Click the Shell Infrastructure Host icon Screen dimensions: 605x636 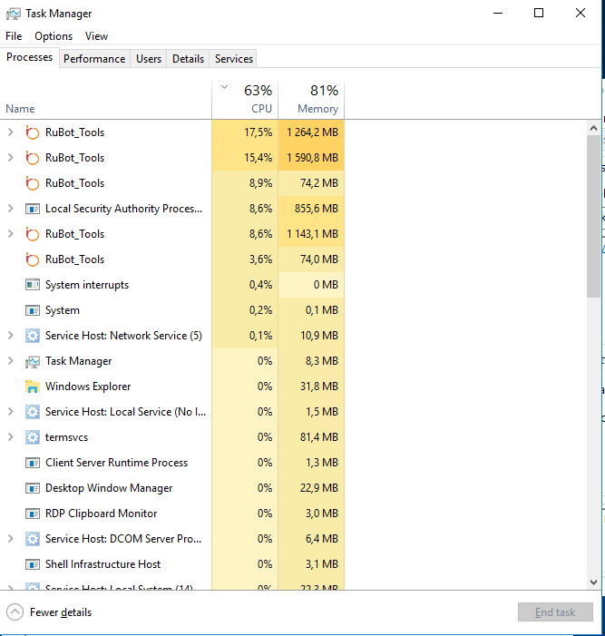(33, 564)
